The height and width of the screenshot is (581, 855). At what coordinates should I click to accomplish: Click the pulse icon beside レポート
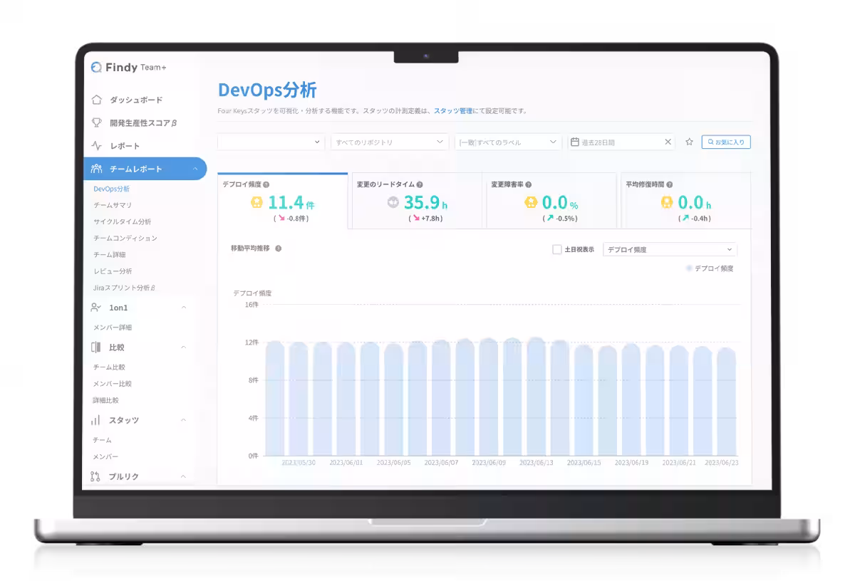point(96,146)
